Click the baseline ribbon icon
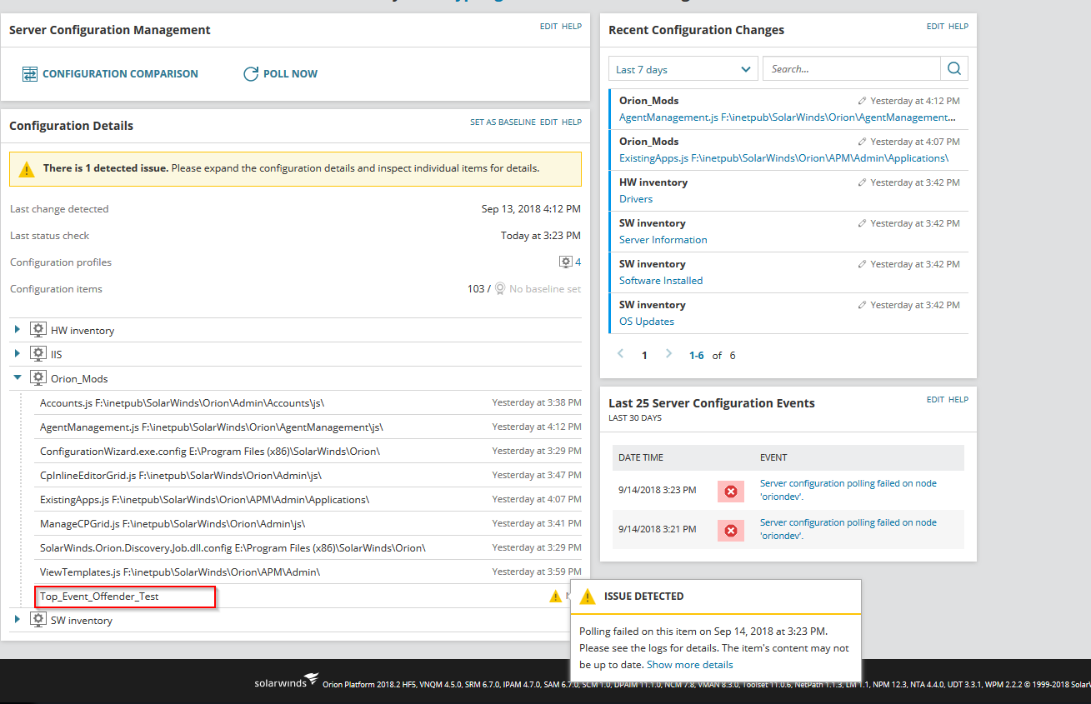Screen dimensions: 1091x704 coord(500,289)
